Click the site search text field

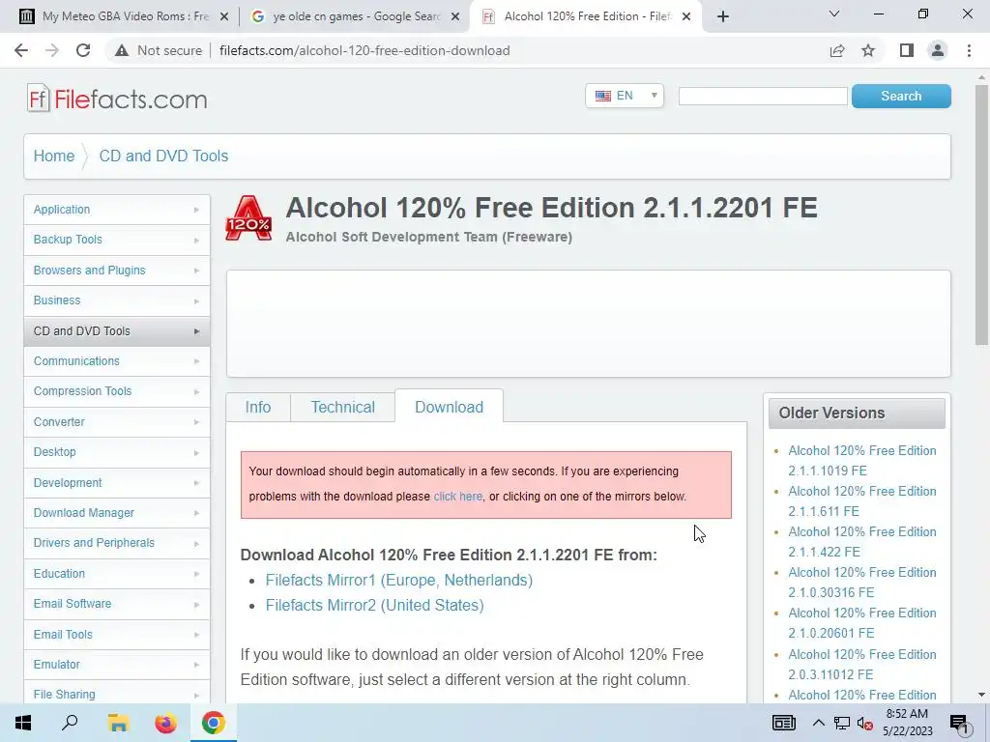763,96
